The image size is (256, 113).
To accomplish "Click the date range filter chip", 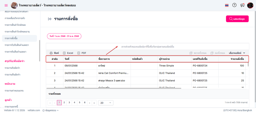I will click(x=64, y=36).
